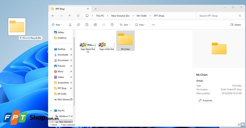
Task: Open the See more ellipsis menu
Action: (x=153, y=25)
